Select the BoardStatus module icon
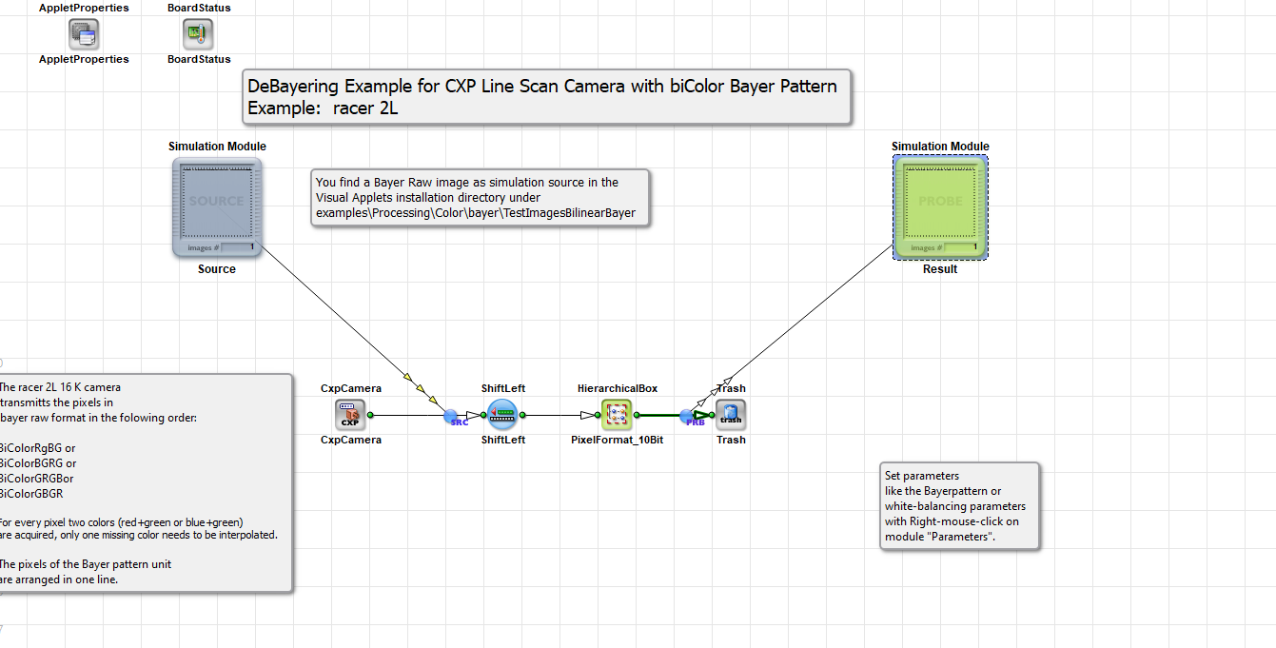This screenshot has width=1276, height=648. (x=198, y=34)
